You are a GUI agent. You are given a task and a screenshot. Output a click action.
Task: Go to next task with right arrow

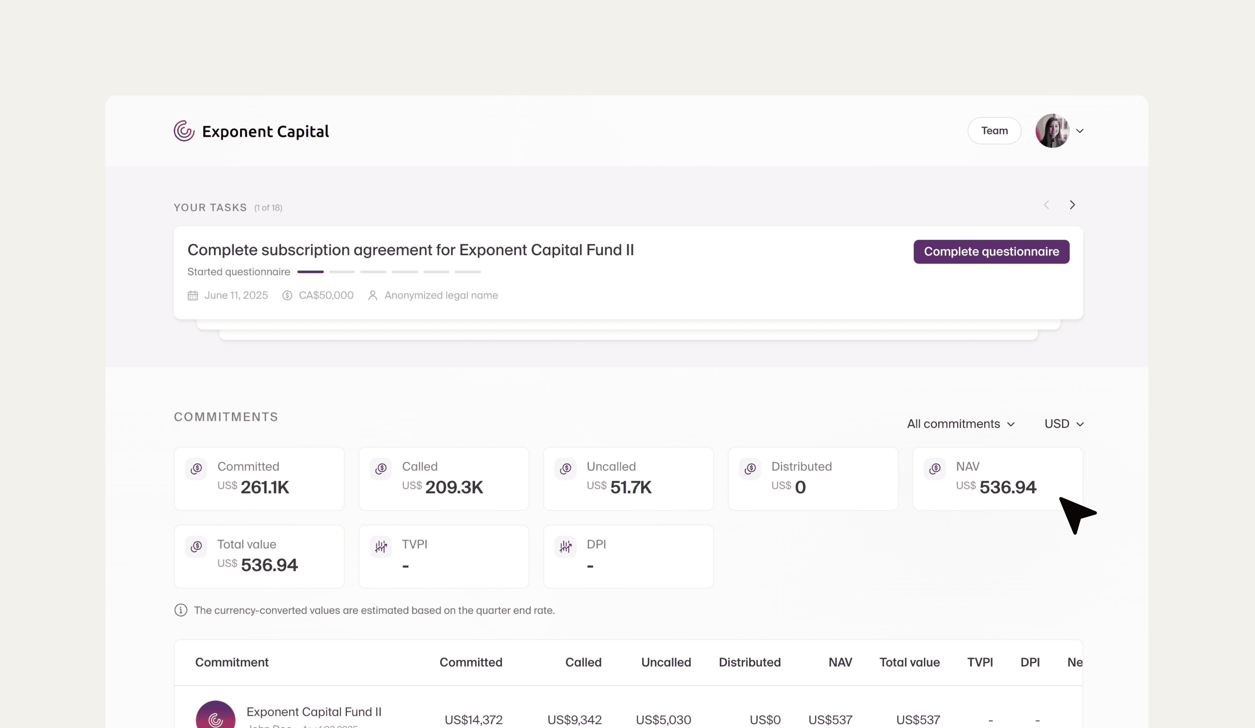1072,205
